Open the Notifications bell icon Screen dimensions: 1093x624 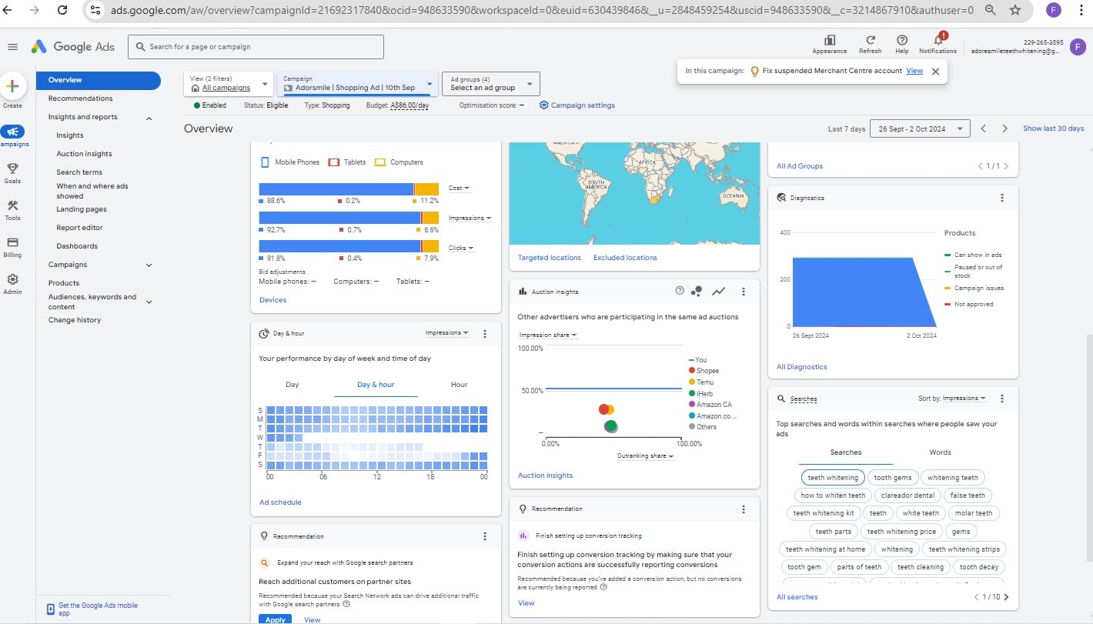[938, 40]
